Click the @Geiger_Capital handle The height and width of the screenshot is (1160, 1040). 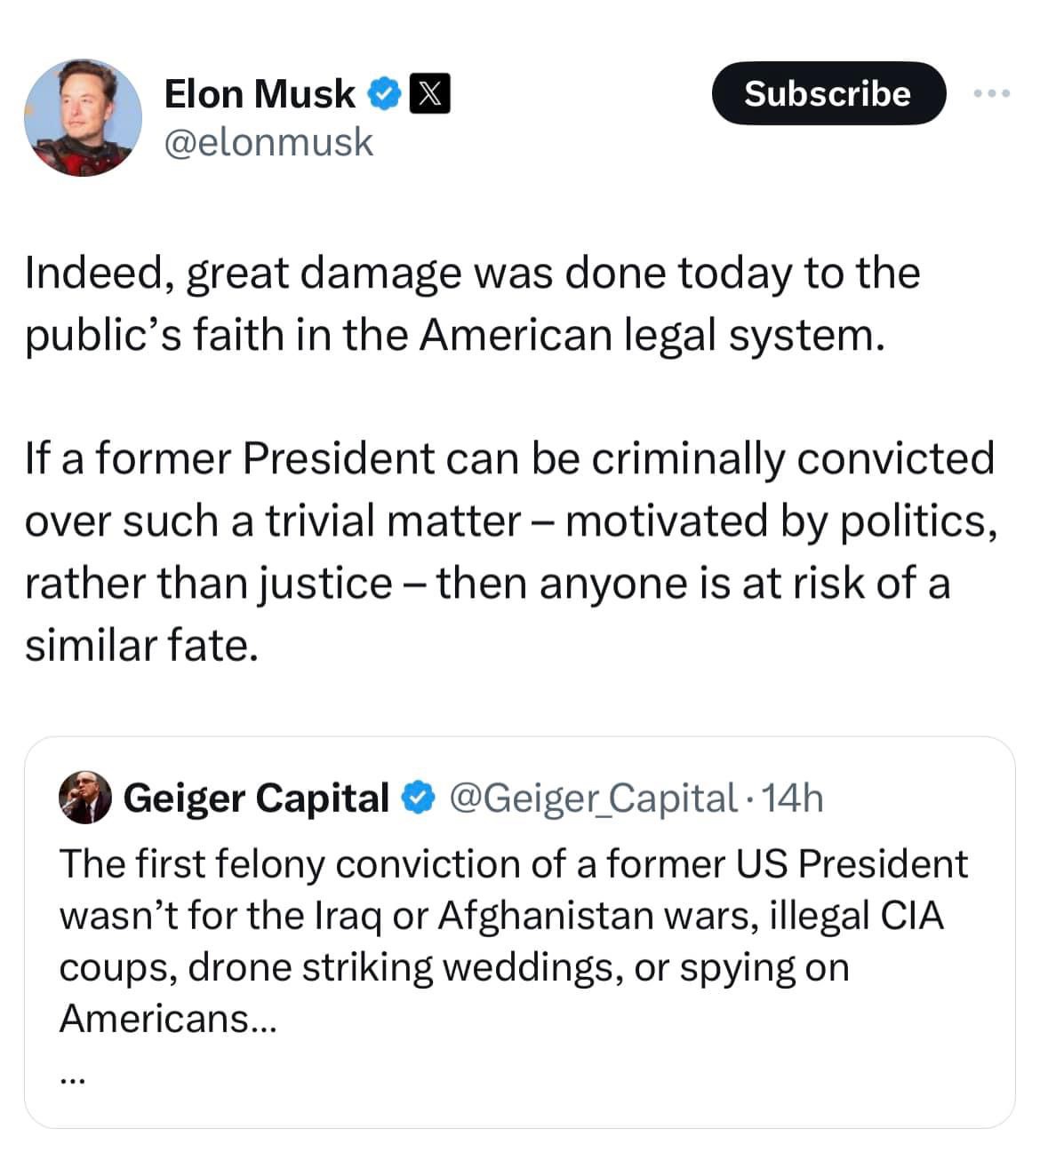[x=594, y=798]
